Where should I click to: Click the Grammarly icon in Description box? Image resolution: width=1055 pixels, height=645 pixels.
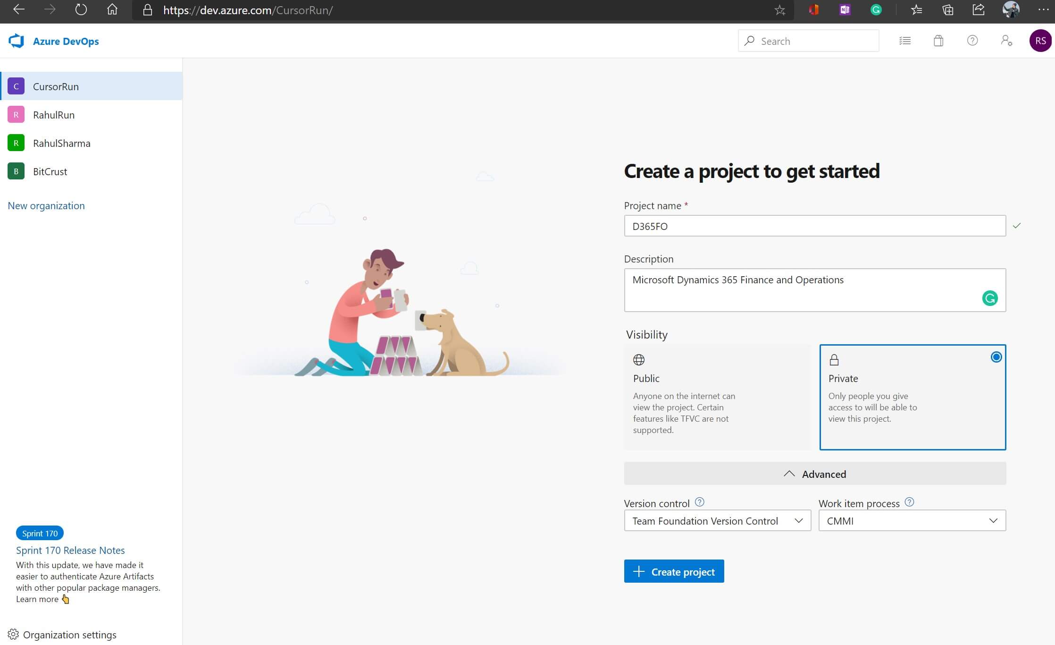tap(989, 298)
